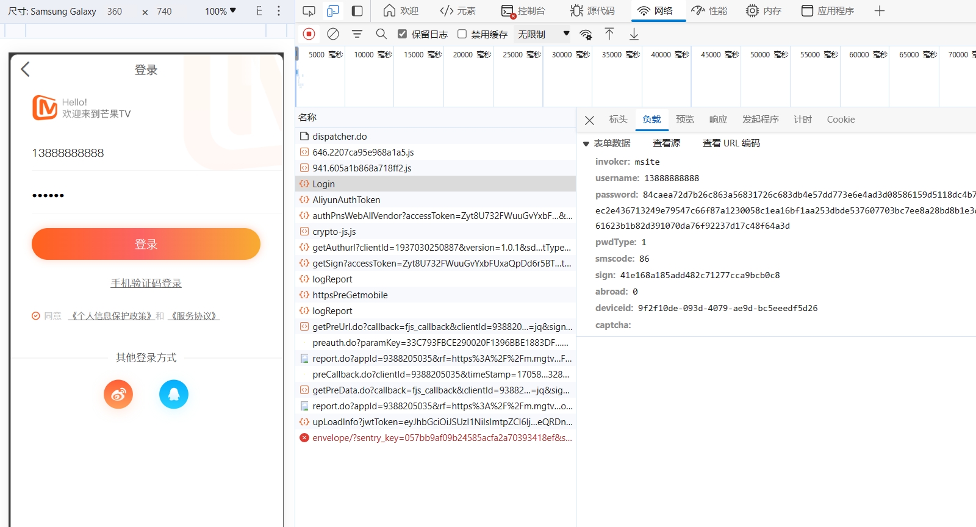Click view URL-encoded button

731,143
